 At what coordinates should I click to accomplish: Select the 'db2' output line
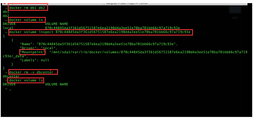click(x=6, y=16)
